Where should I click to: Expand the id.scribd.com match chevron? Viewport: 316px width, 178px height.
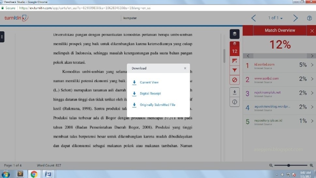312,65
